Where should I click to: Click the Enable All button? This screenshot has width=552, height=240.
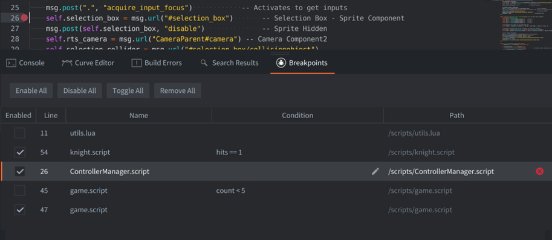pos(31,90)
